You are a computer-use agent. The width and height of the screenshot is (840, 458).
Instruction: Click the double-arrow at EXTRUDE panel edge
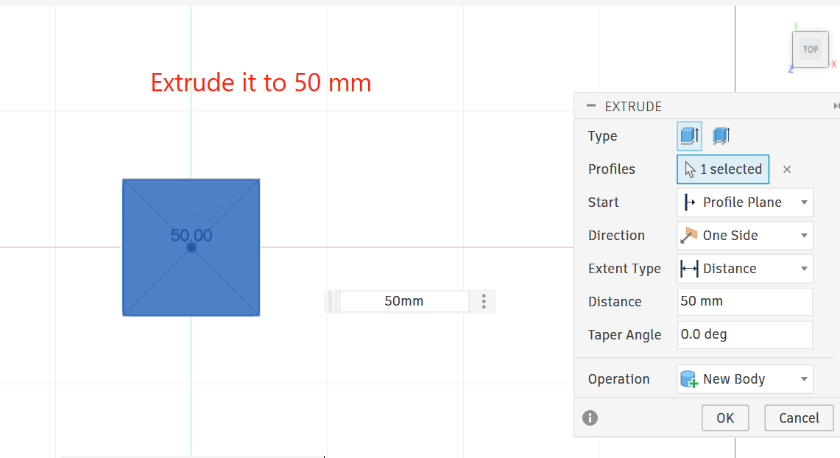pyautogui.click(x=836, y=106)
